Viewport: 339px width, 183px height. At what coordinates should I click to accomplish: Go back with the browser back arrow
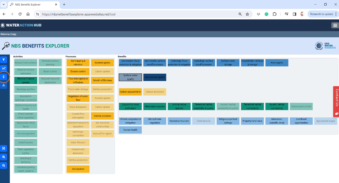click(x=4, y=14)
